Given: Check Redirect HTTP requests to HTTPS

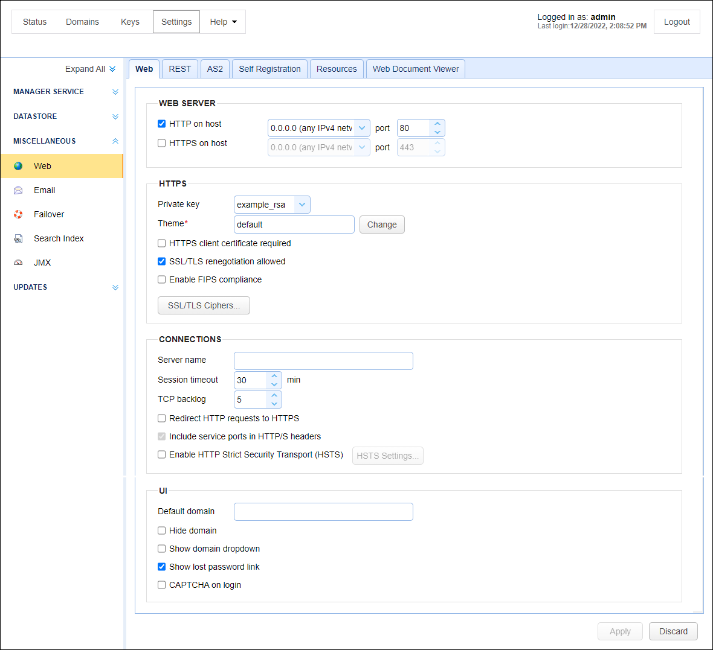Looking at the screenshot, I should pos(161,418).
